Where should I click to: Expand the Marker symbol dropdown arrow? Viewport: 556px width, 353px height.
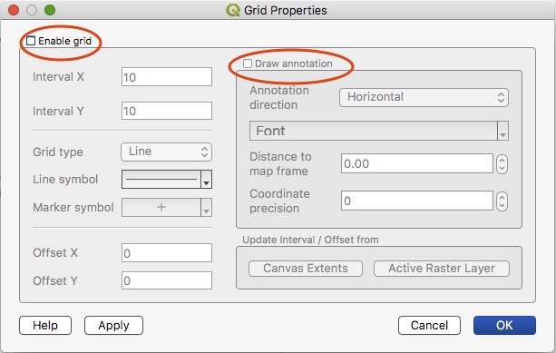click(207, 208)
